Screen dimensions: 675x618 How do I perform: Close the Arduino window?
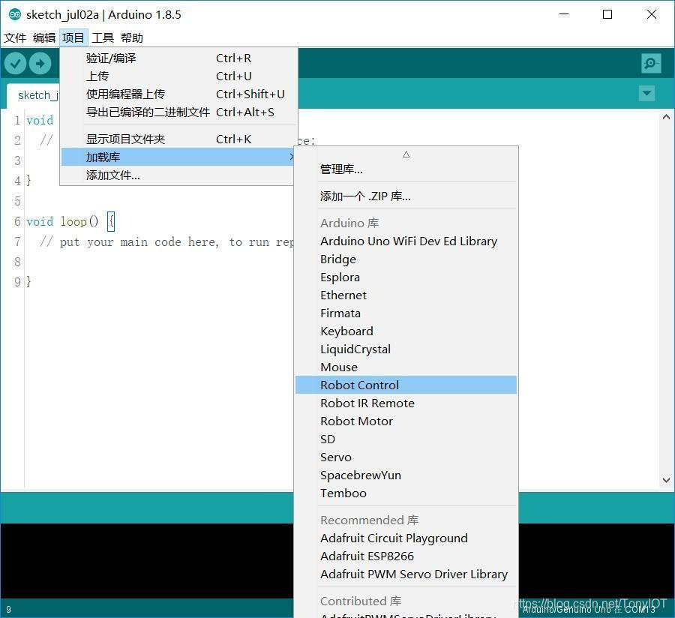[x=652, y=15]
